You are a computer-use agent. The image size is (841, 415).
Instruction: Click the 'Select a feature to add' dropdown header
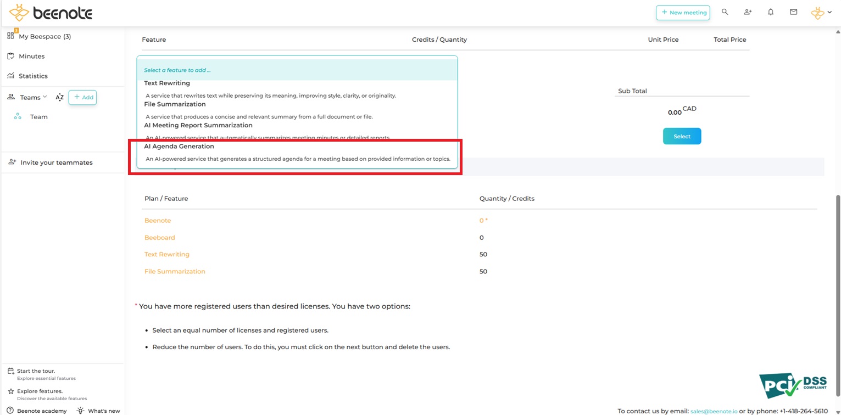point(297,70)
